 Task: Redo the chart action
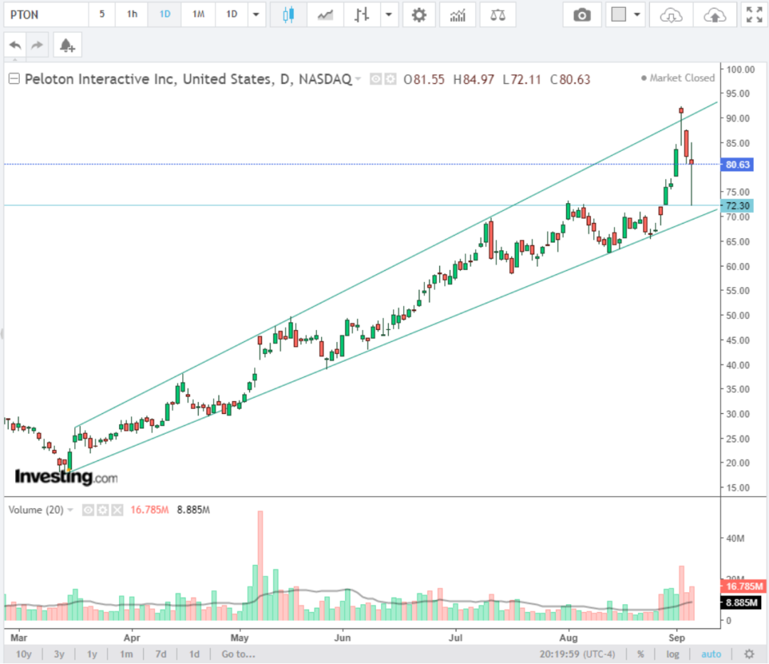coord(37,46)
